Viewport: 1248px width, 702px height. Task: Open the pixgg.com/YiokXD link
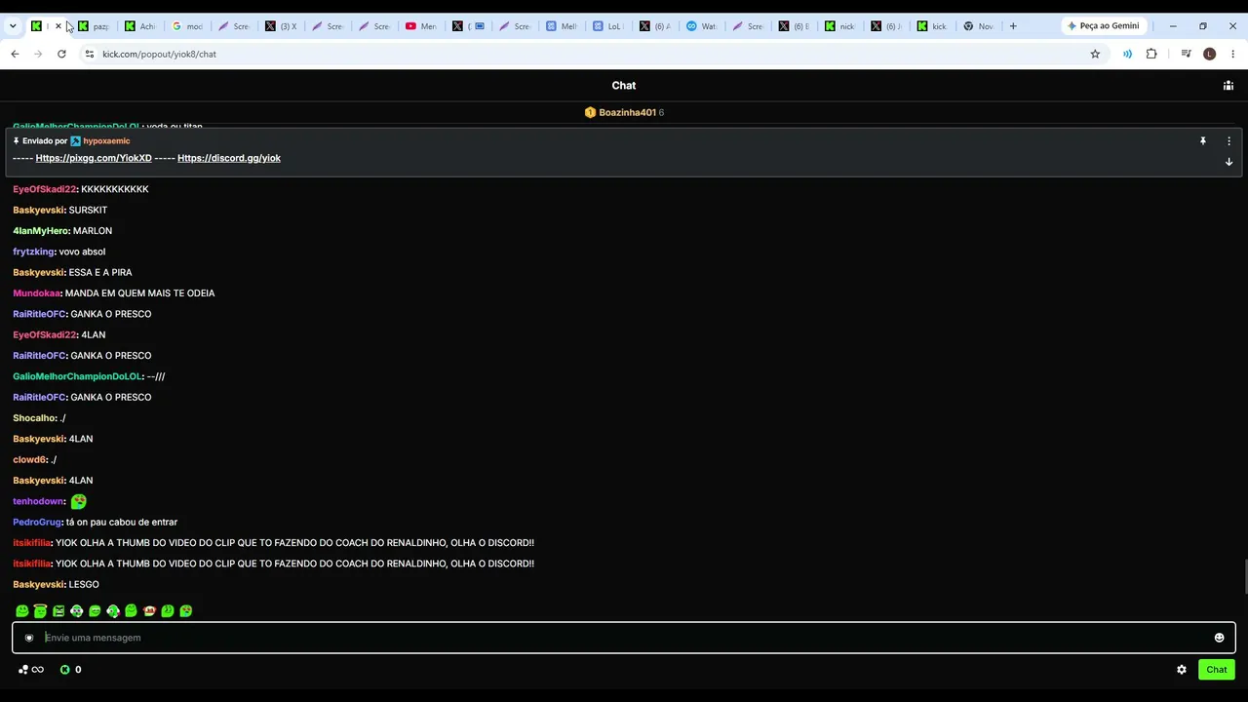[x=94, y=158]
